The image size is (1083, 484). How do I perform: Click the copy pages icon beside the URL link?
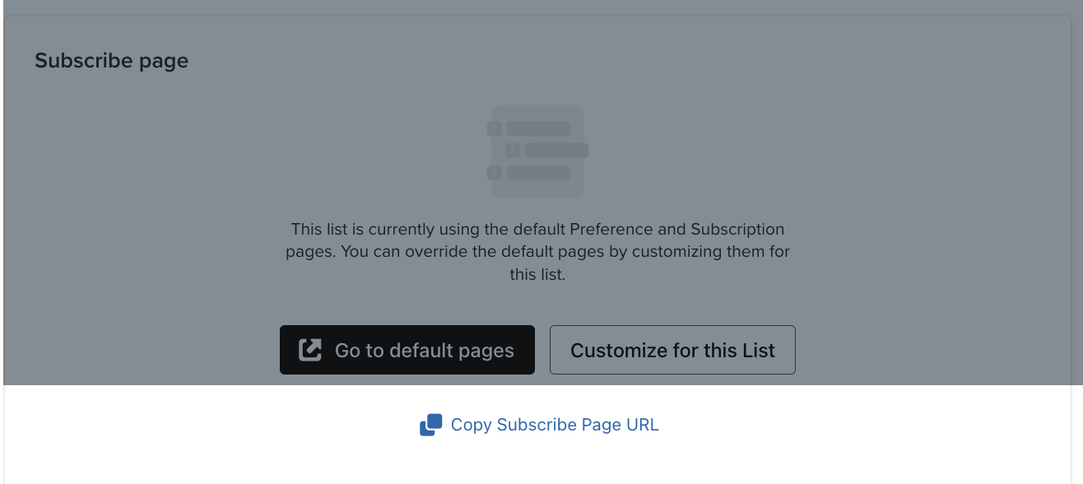(x=430, y=424)
